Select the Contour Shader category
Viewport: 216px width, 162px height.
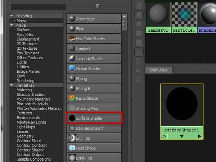(30, 150)
